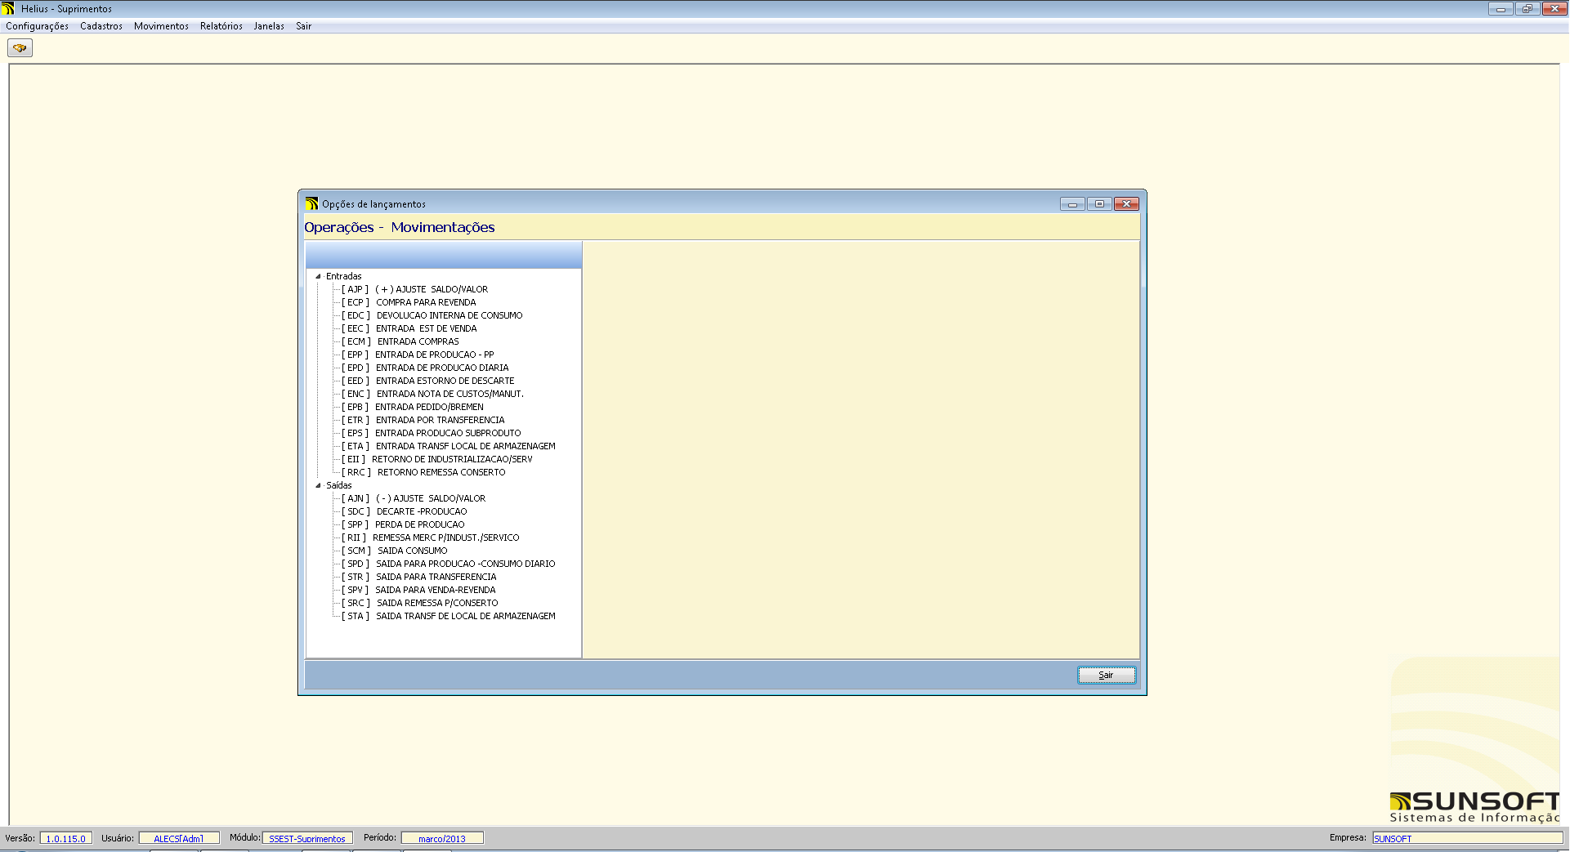The width and height of the screenshot is (1570, 852).
Task: Click the Helius app icon in title bar
Action: pyautogui.click(x=8, y=8)
